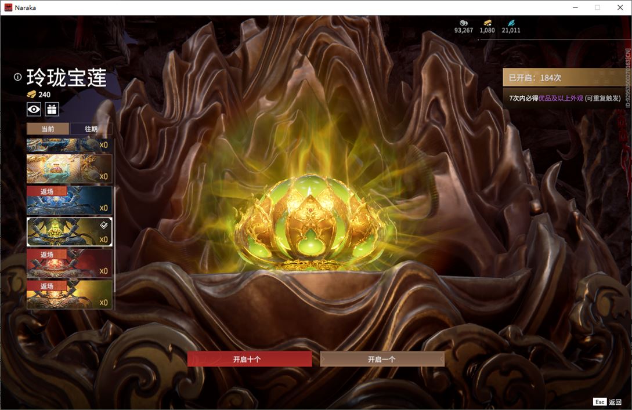Click the gold ingot price icon beside 240
Image resolution: width=632 pixels, height=410 pixels.
31,95
